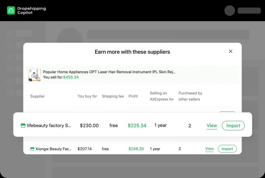This screenshot has width=265, height=178.
Task: Click the $230.00 buy price
Action: (89, 125)
